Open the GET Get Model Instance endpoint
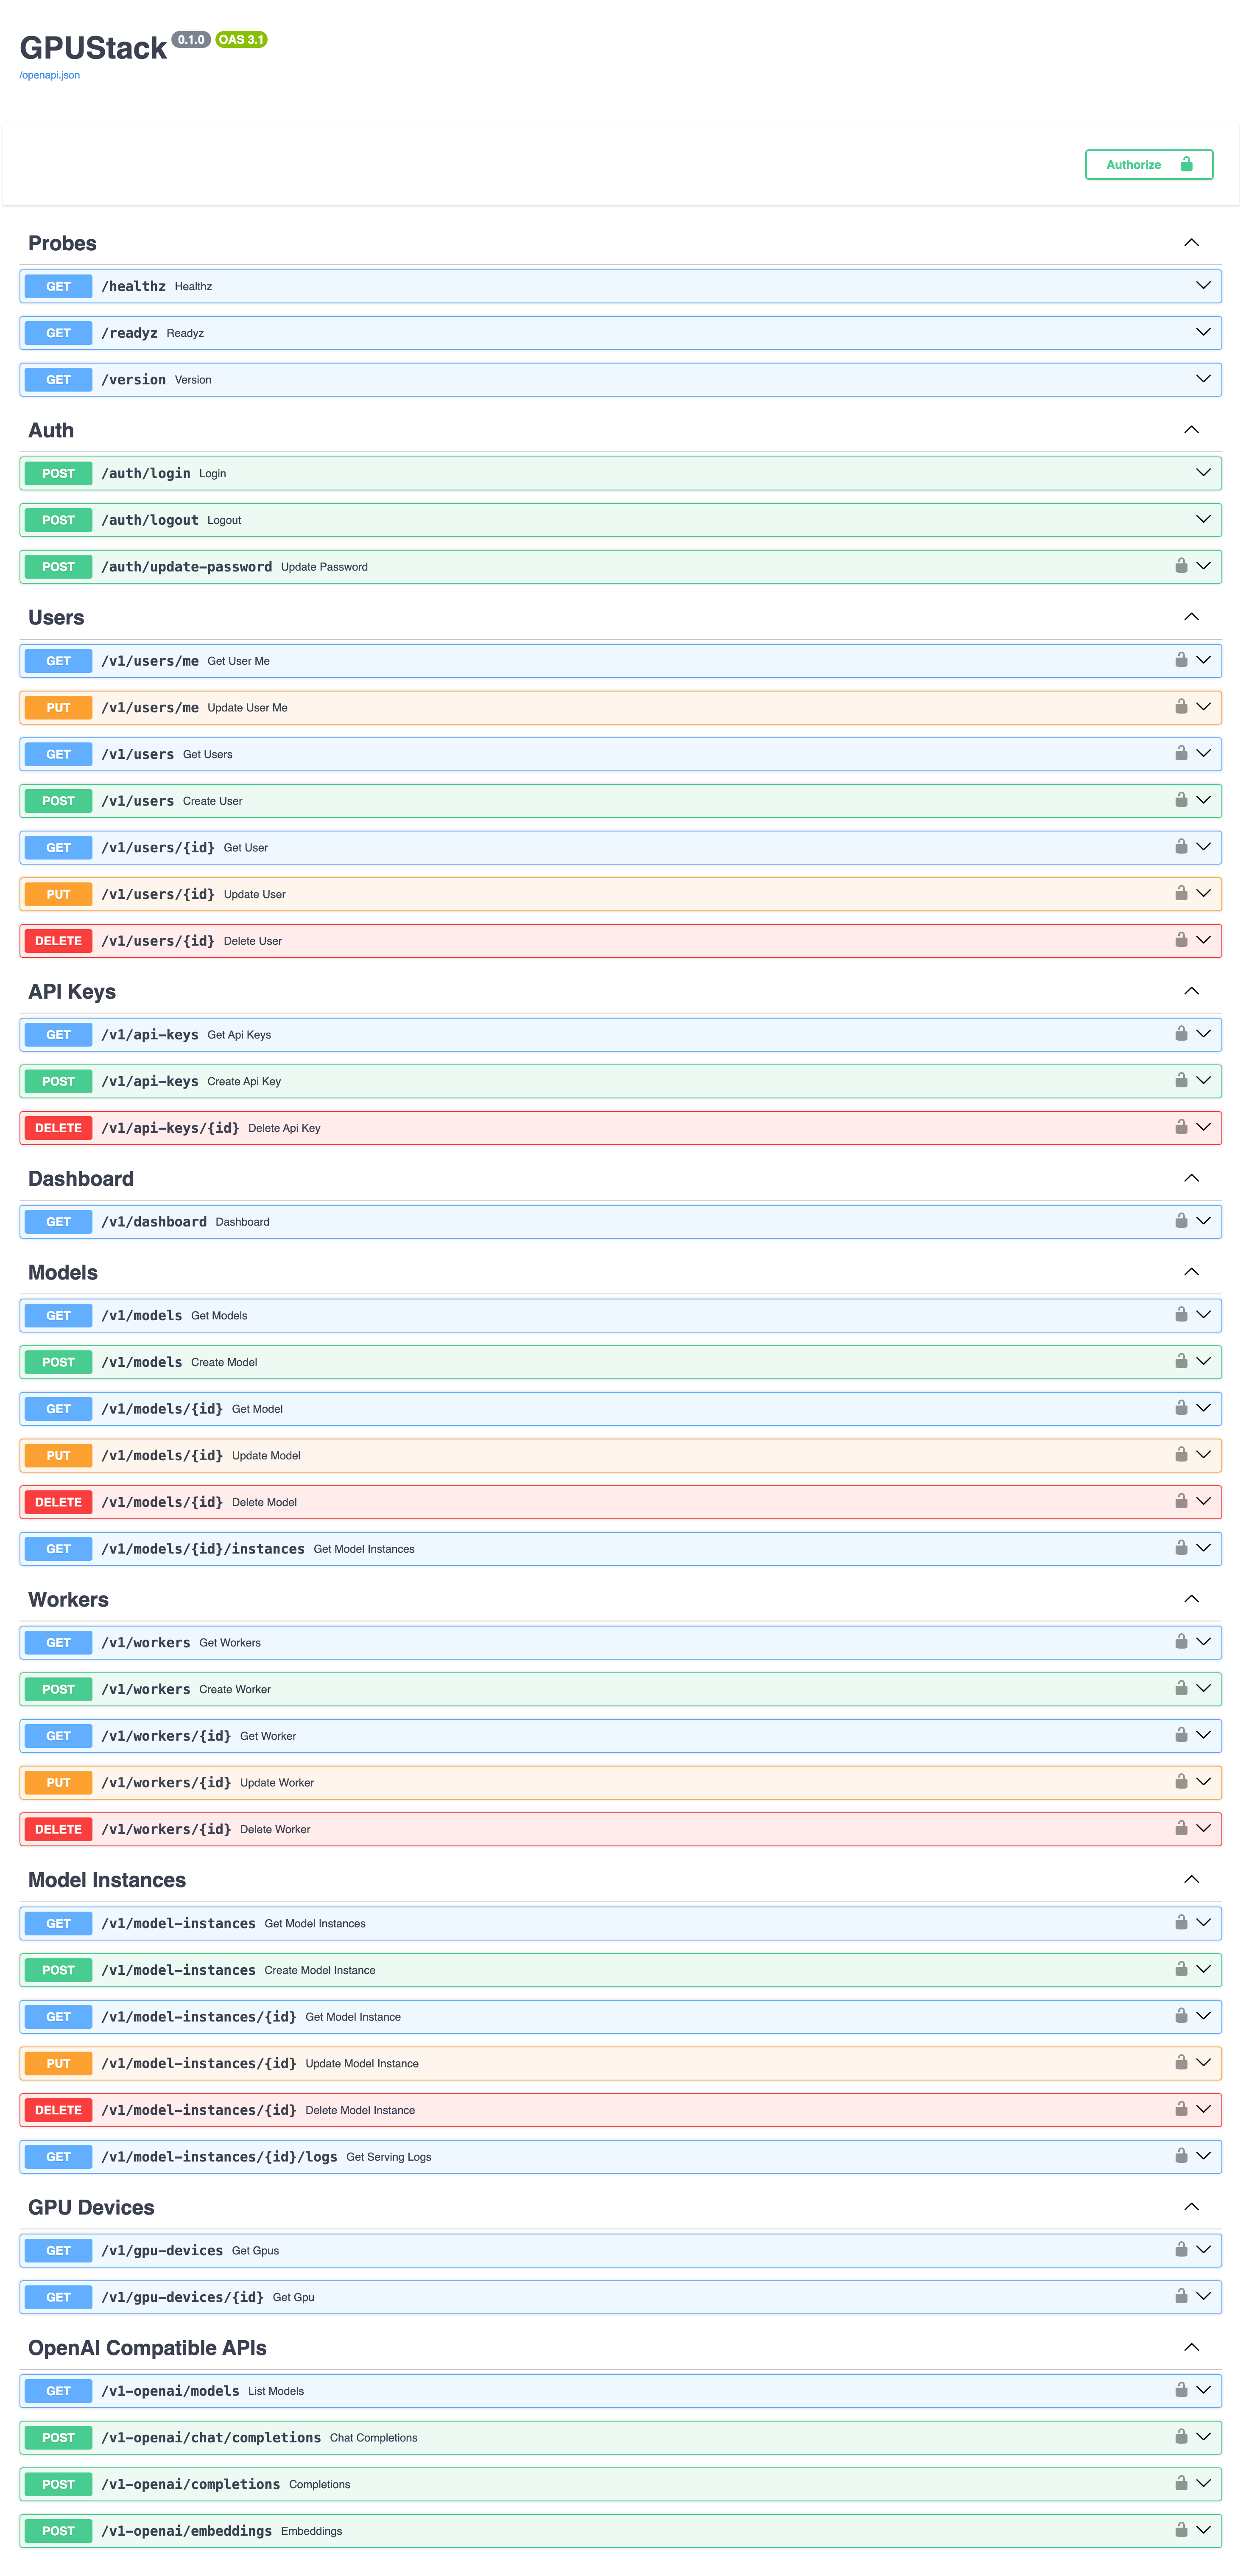 tap(620, 2016)
